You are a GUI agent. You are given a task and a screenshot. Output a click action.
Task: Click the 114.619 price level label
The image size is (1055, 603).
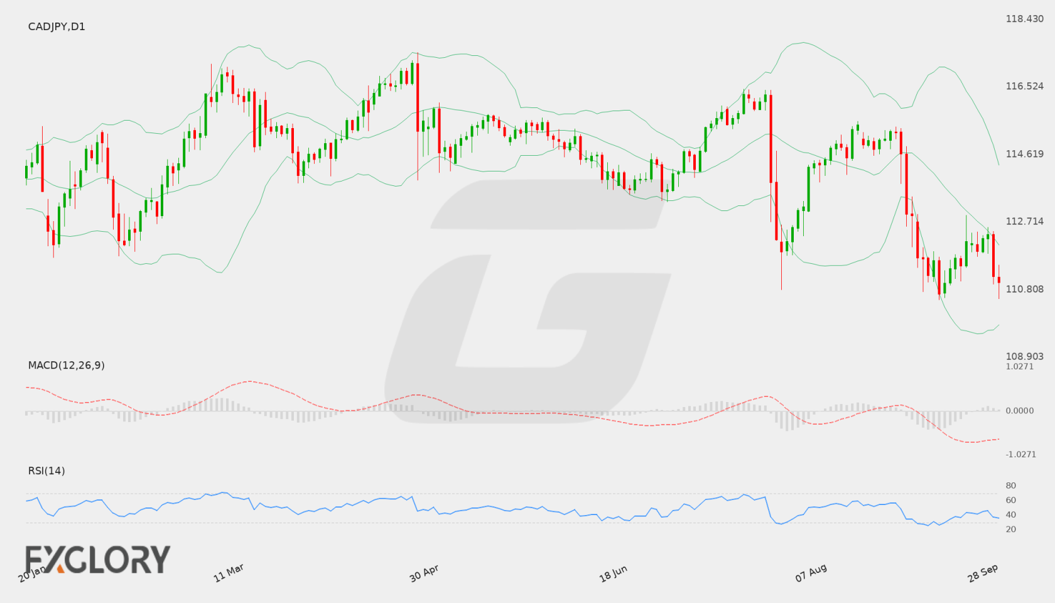point(1024,154)
